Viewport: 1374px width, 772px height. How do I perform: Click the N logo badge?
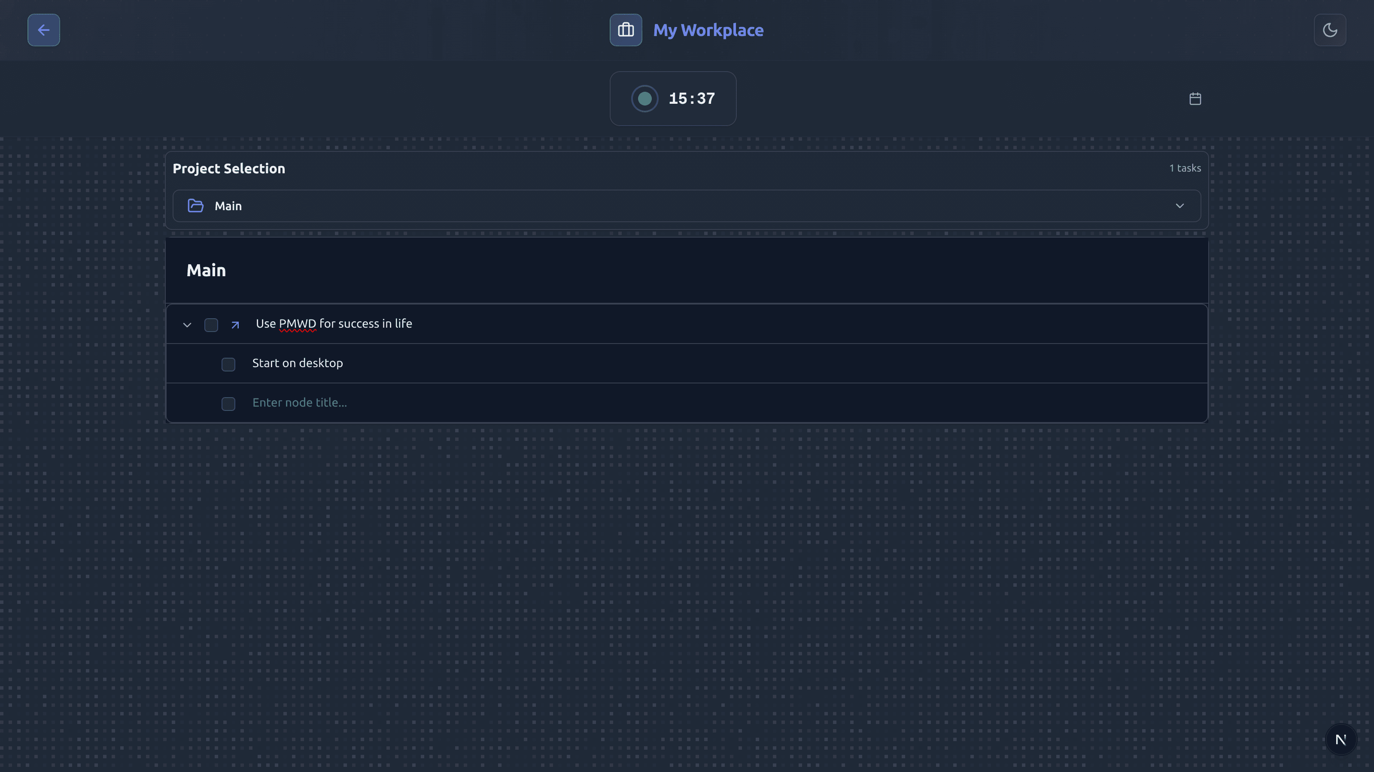(x=1341, y=739)
